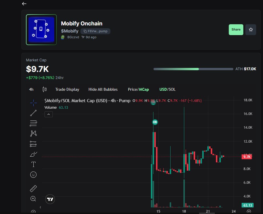
Task: Open the Fibonacci retracement tool
Action: (33, 123)
